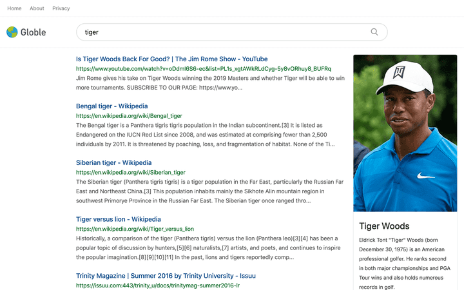The width and height of the screenshot is (464, 290).
Task: Select the Tiger Woods heading in the info card
Action: (x=384, y=226)
